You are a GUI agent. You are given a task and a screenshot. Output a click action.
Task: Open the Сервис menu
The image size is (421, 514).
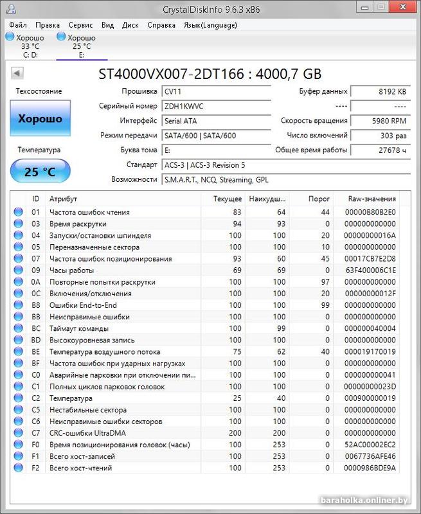(x=80, y=25)
